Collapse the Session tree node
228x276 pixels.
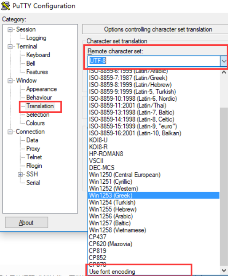[10, 30]
